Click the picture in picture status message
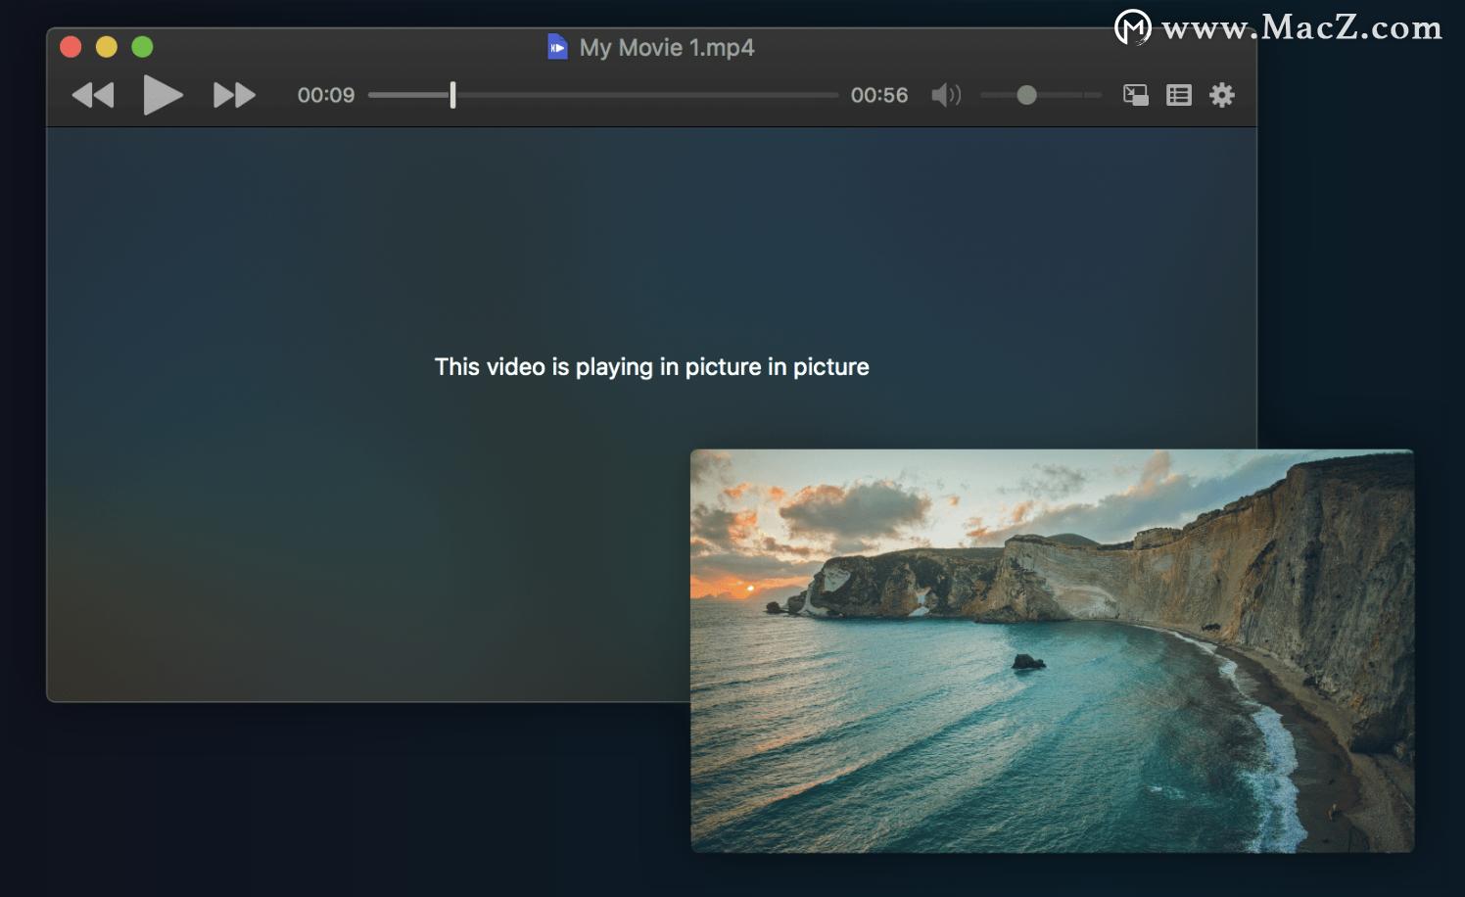Image resolution: width=1465 pixels, height=897 pixels. [651, 367]
